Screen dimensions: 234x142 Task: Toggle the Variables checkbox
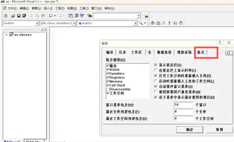(x=108, y=73)
